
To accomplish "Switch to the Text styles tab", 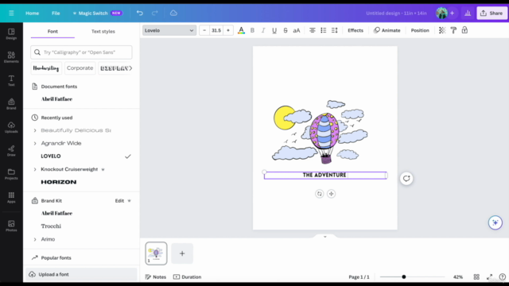I will 103,32.
